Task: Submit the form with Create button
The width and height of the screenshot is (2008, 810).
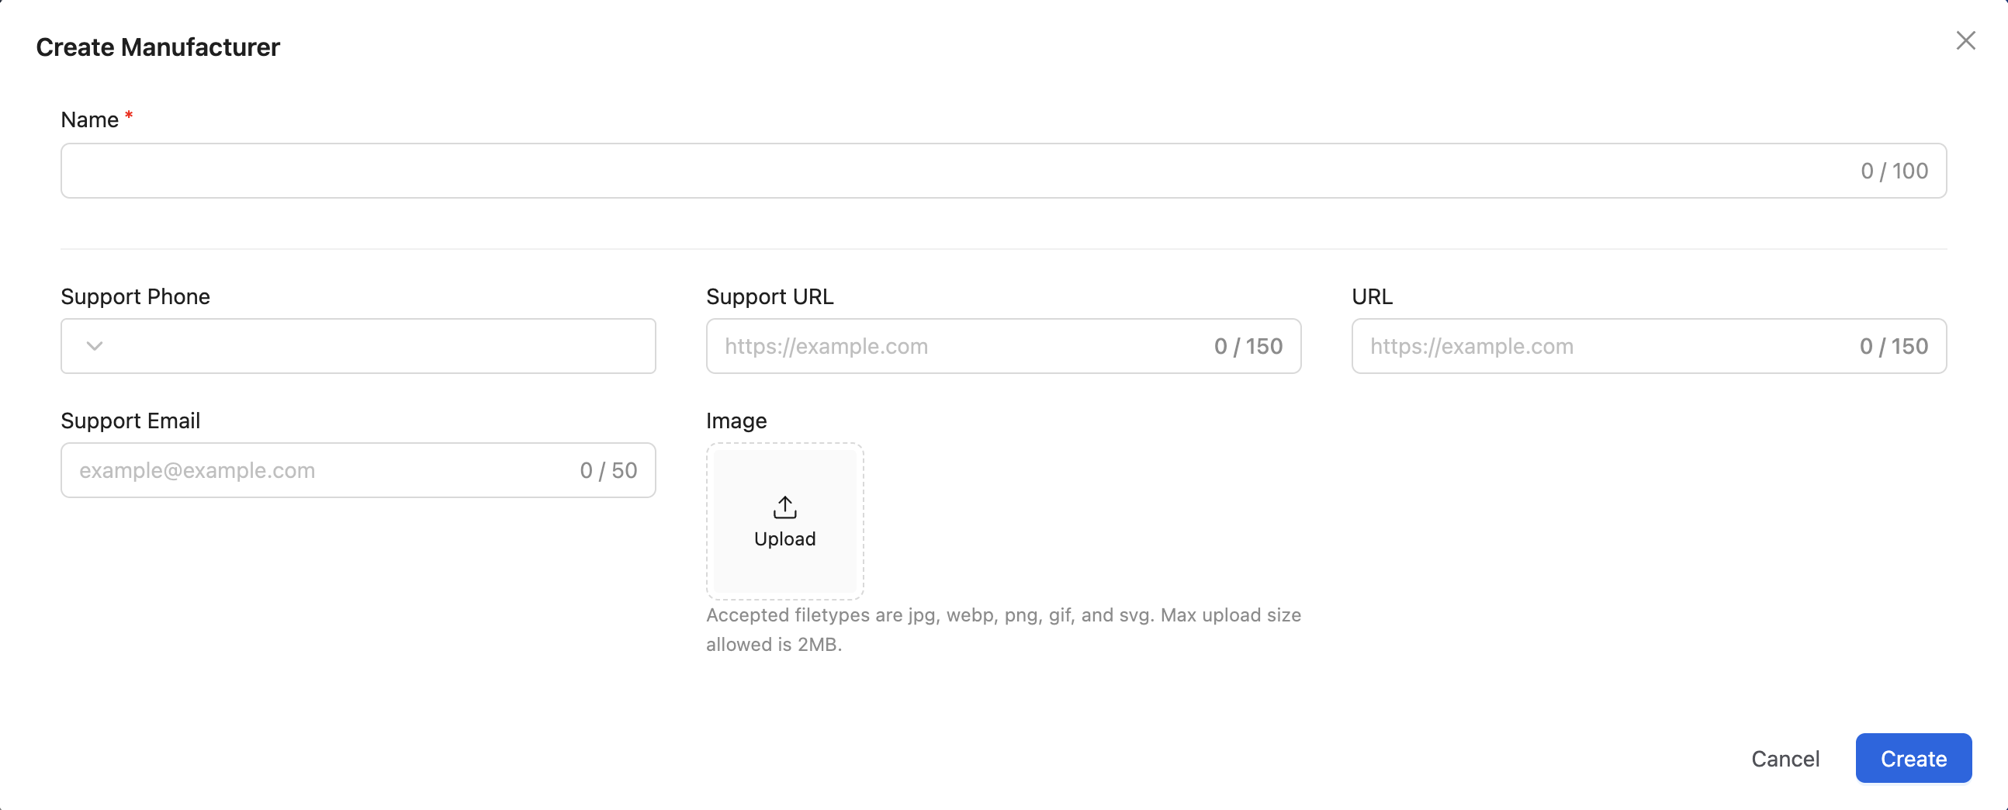Action: coord(1913,759)
